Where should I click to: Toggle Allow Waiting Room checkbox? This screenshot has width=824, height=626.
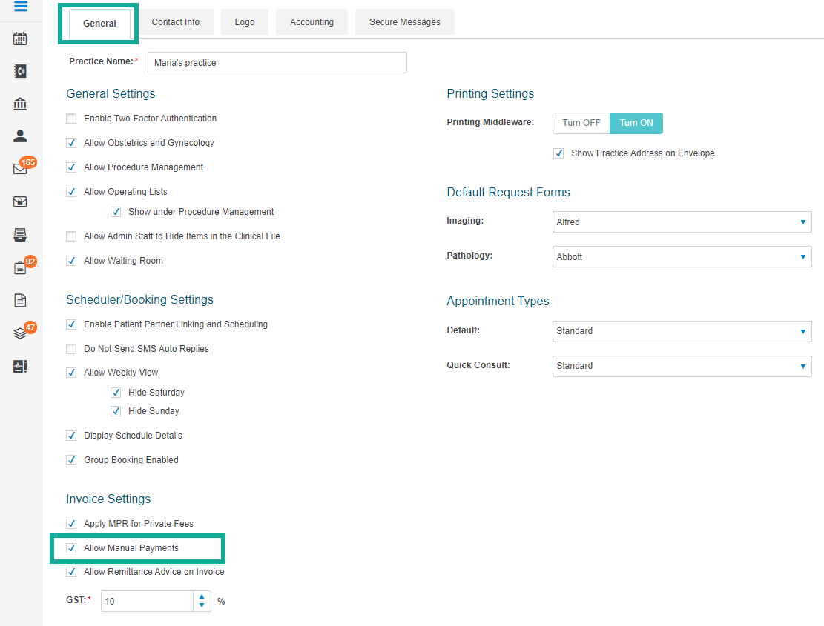(x=71, y=261)
